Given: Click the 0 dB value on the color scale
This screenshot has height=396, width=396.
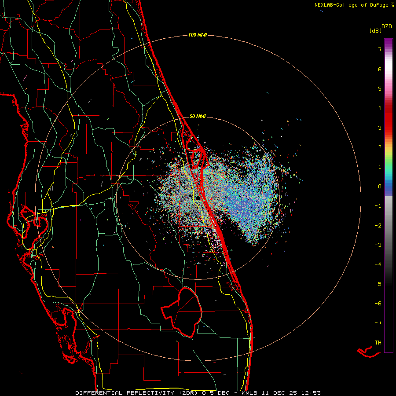Looking at the screenshot, I should click(380, 187).
